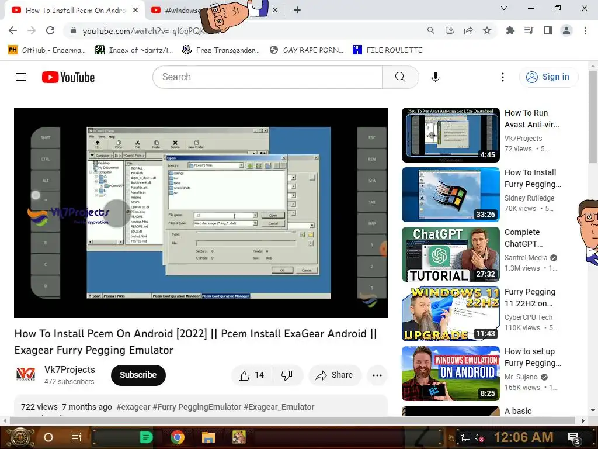Click the YouTube logo
Image resolution: width=598 pixels, height=449 pixels.
click(x=68, y=77)
